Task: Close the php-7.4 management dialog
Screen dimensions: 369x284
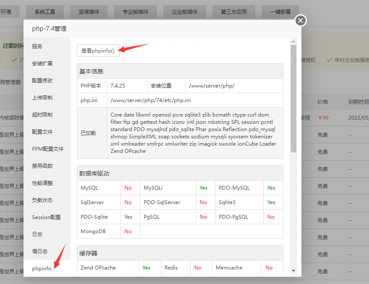Action: pyautogui.click(x=301, y=20)
